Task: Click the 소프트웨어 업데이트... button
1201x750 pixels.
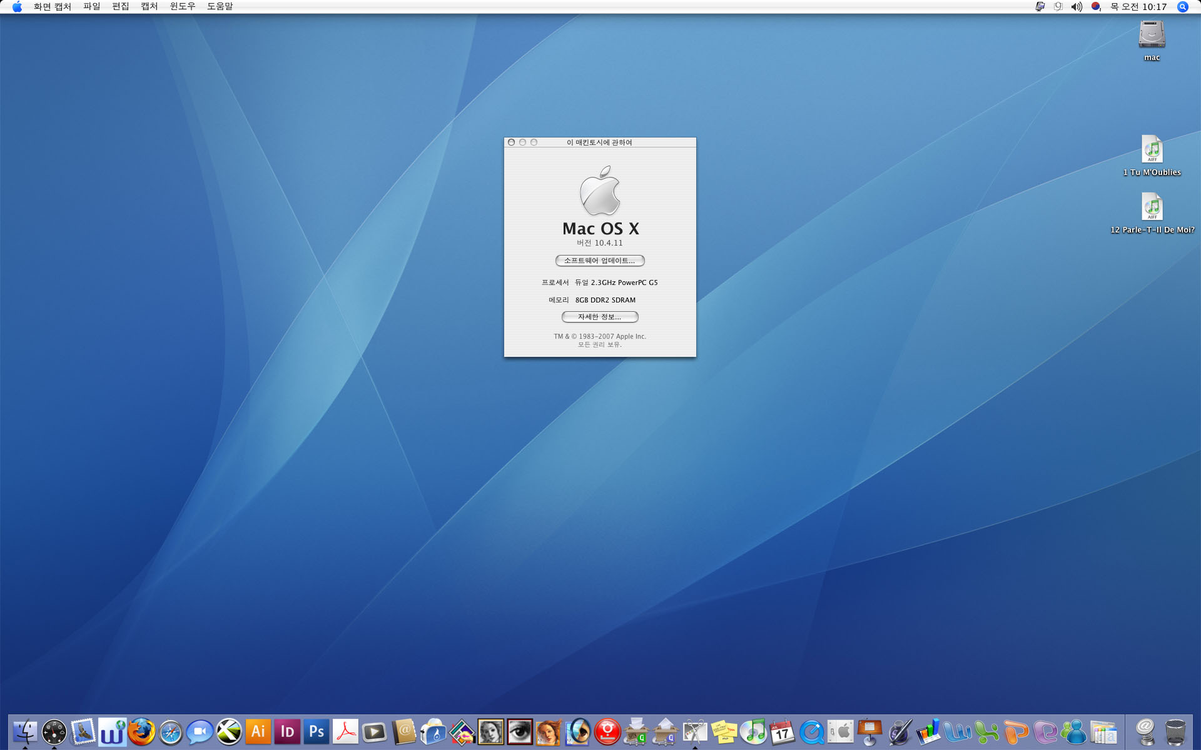Action: tap(599, 261)
